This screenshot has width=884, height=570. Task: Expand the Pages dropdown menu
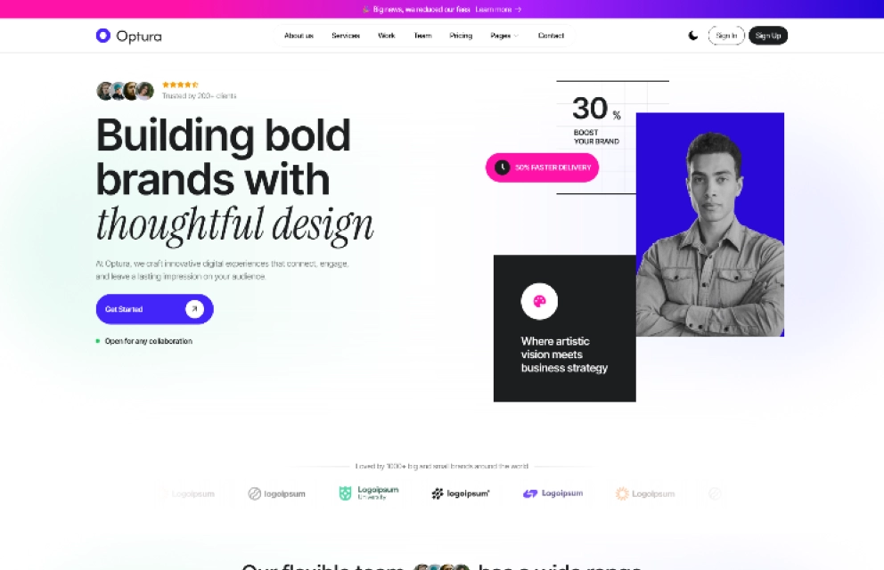504,36
